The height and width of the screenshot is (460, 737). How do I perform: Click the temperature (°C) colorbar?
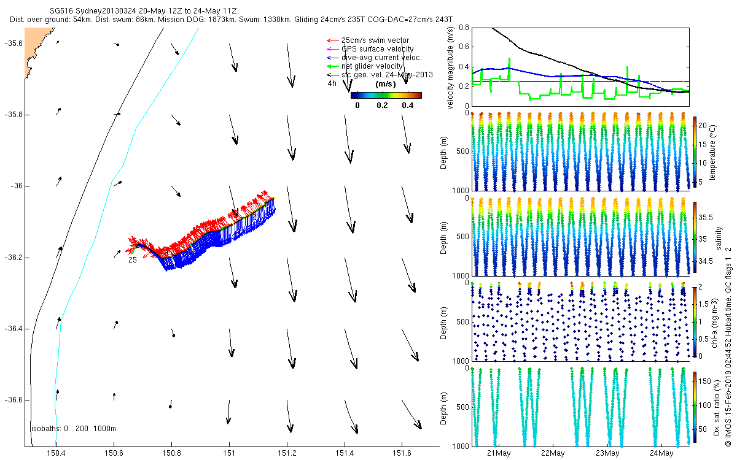click(x=695, y=151)
